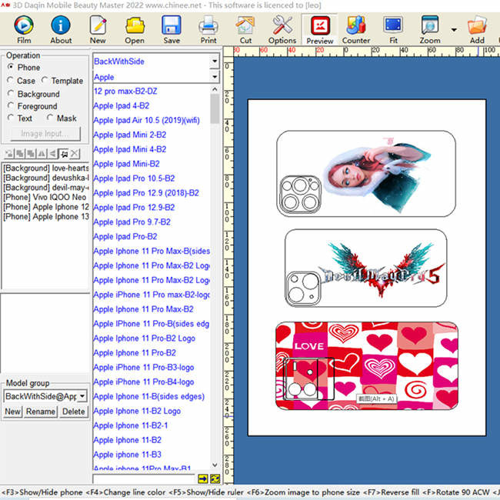Image resolution: width=500 pixels, height=500 pixels.
Task: Open the Options wrench icon
Action: click(282, 29)
